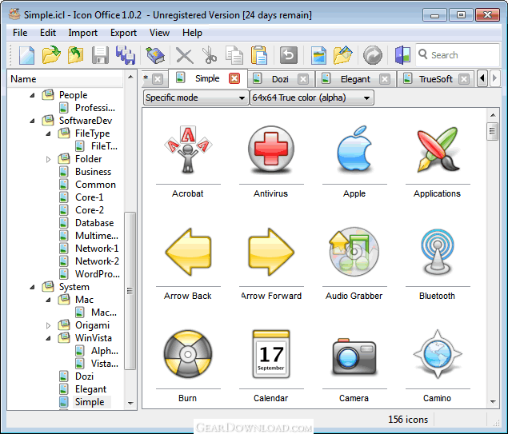
Task: Click the folder with pencil edit icon
Action: coord(342,55)
